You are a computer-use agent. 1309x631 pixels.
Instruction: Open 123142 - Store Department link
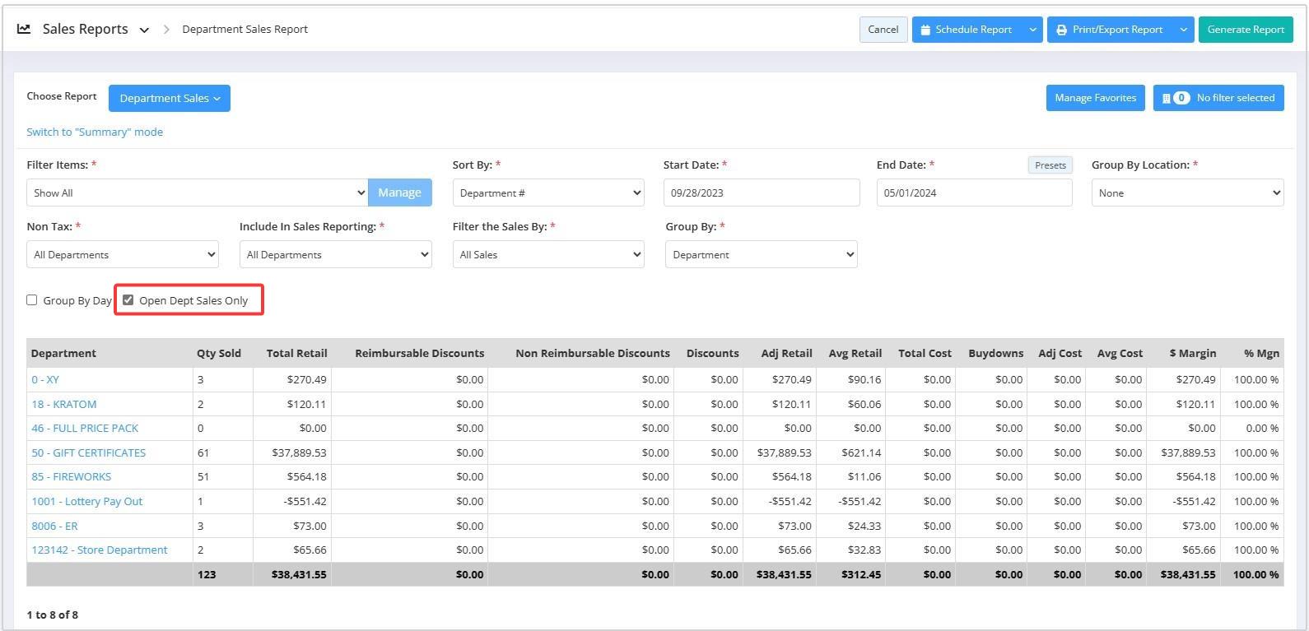(100, 550)
